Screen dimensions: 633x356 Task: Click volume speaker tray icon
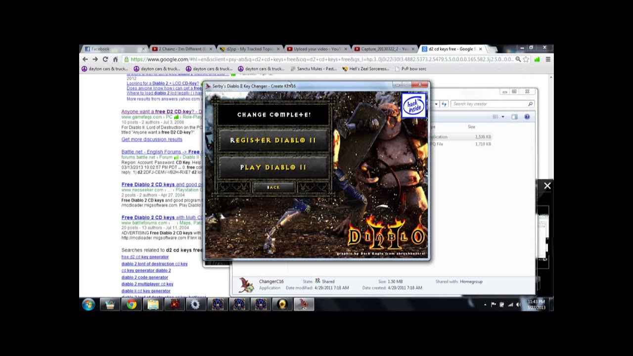518,305
